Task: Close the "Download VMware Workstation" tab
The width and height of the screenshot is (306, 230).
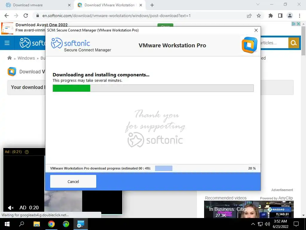Action: coord(140,5)
